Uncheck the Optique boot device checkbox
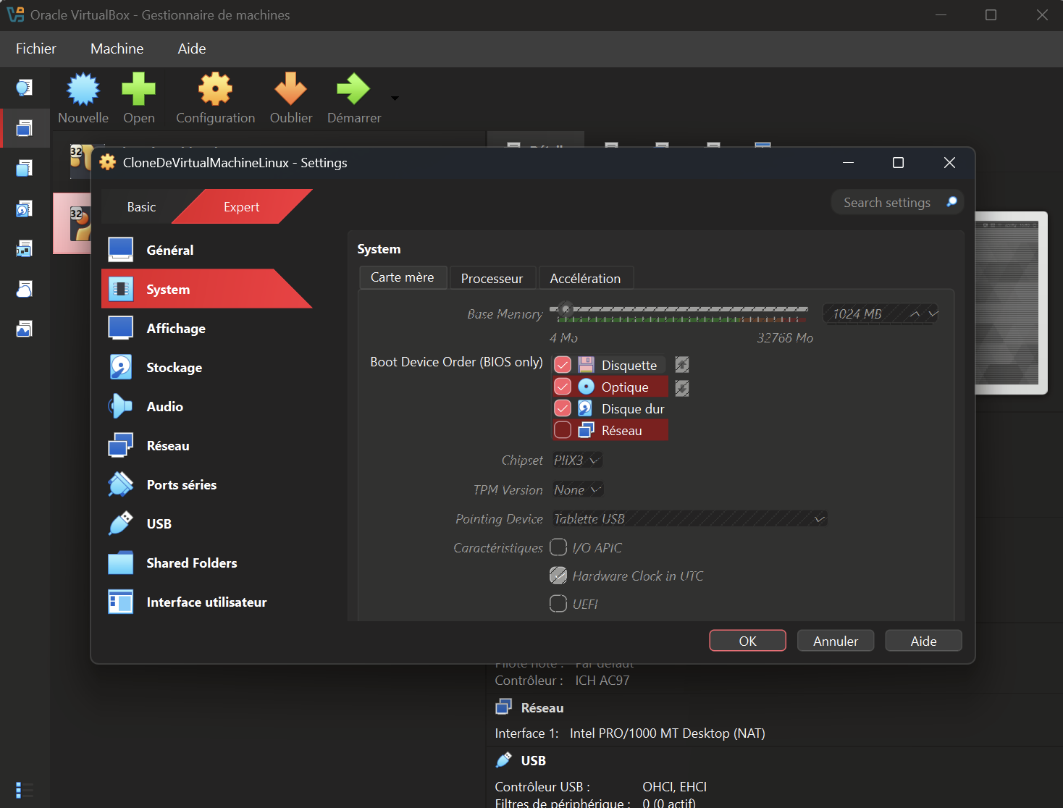The width and height of the screenshot is (1063, 808). click(x=563, y=387)
